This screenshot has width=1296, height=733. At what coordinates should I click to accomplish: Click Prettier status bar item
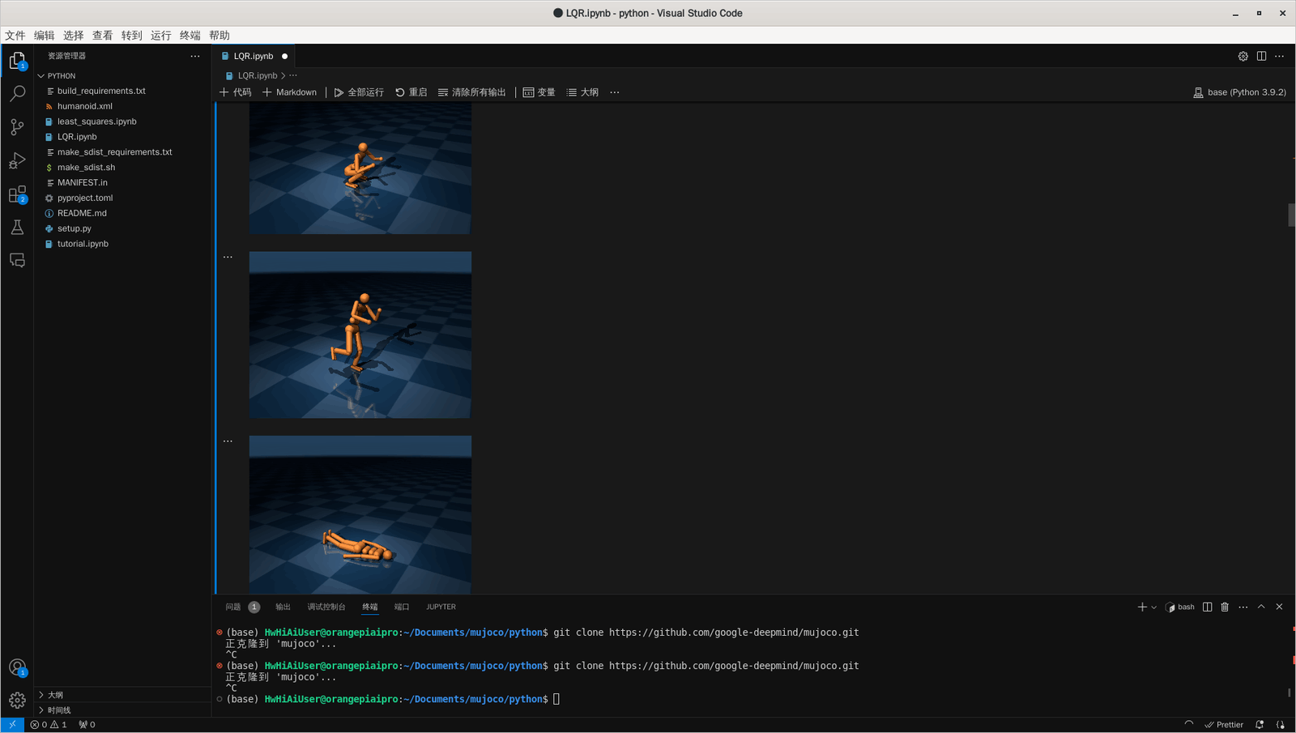(x=1224, y=725)
